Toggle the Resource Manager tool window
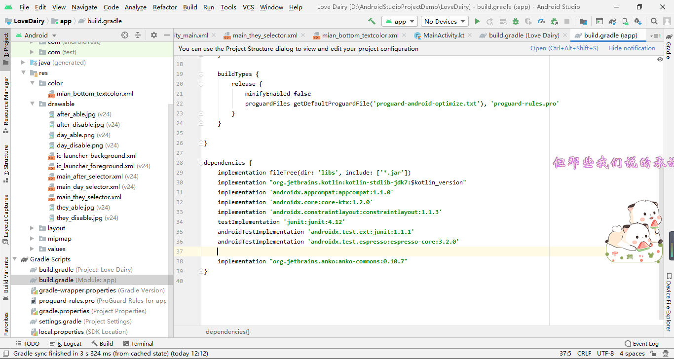This screenshot has height=359, width=674. (5, 105)
